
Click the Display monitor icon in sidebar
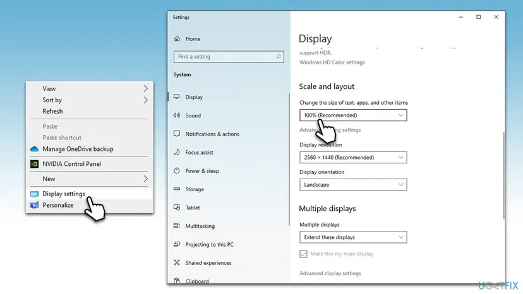[x=177, y=97]
